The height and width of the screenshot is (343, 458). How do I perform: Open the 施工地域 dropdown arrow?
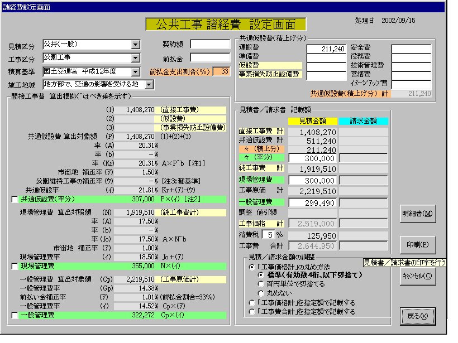pyautogui.click(x=149, y=85)
